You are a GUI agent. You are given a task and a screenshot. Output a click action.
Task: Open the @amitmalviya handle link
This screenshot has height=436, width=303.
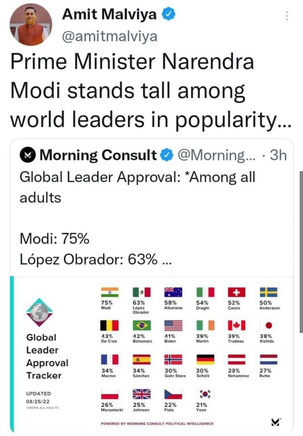[110, 36]
